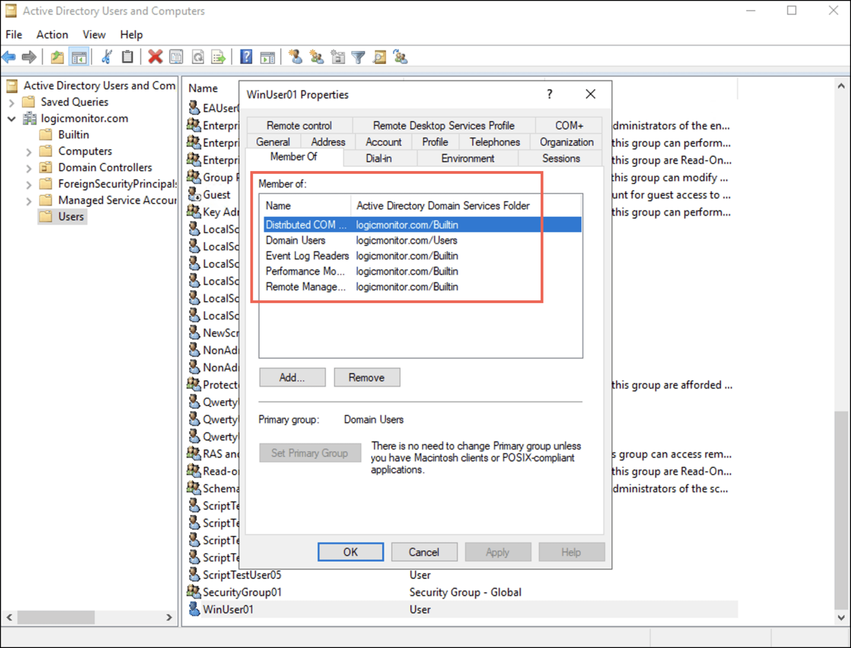Screen dimensions: 851x648
Task: Open Help with the question mark icon
Action: click(245, 56)
